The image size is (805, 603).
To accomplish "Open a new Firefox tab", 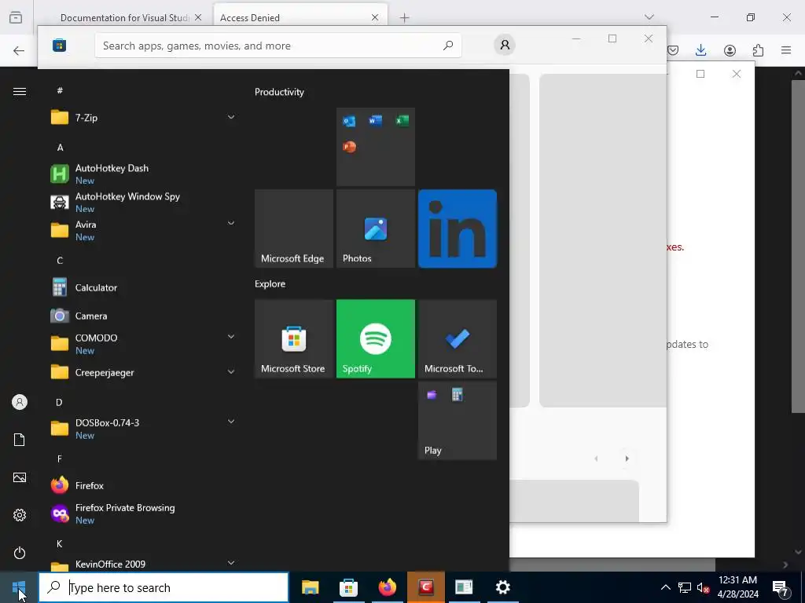I will [x=405, y=18].
